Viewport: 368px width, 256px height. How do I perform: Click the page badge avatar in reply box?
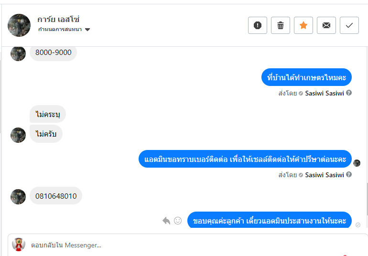pos(19,244)
